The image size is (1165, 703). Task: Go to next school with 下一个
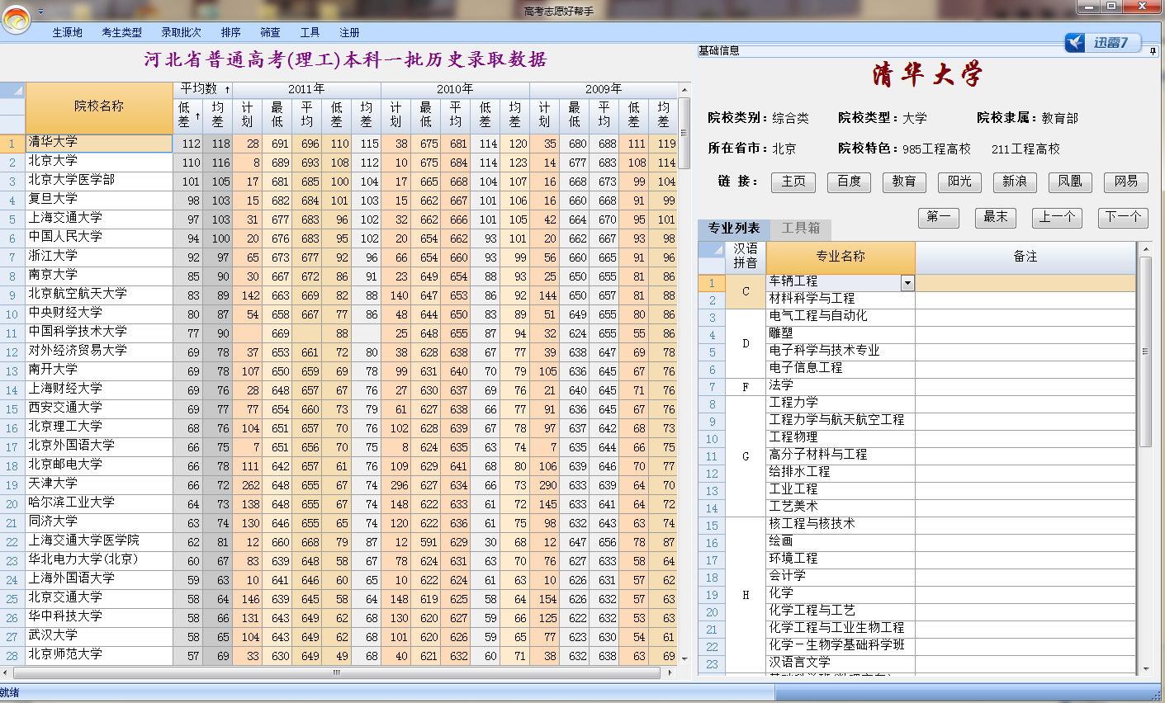[x=1124, y=217]
